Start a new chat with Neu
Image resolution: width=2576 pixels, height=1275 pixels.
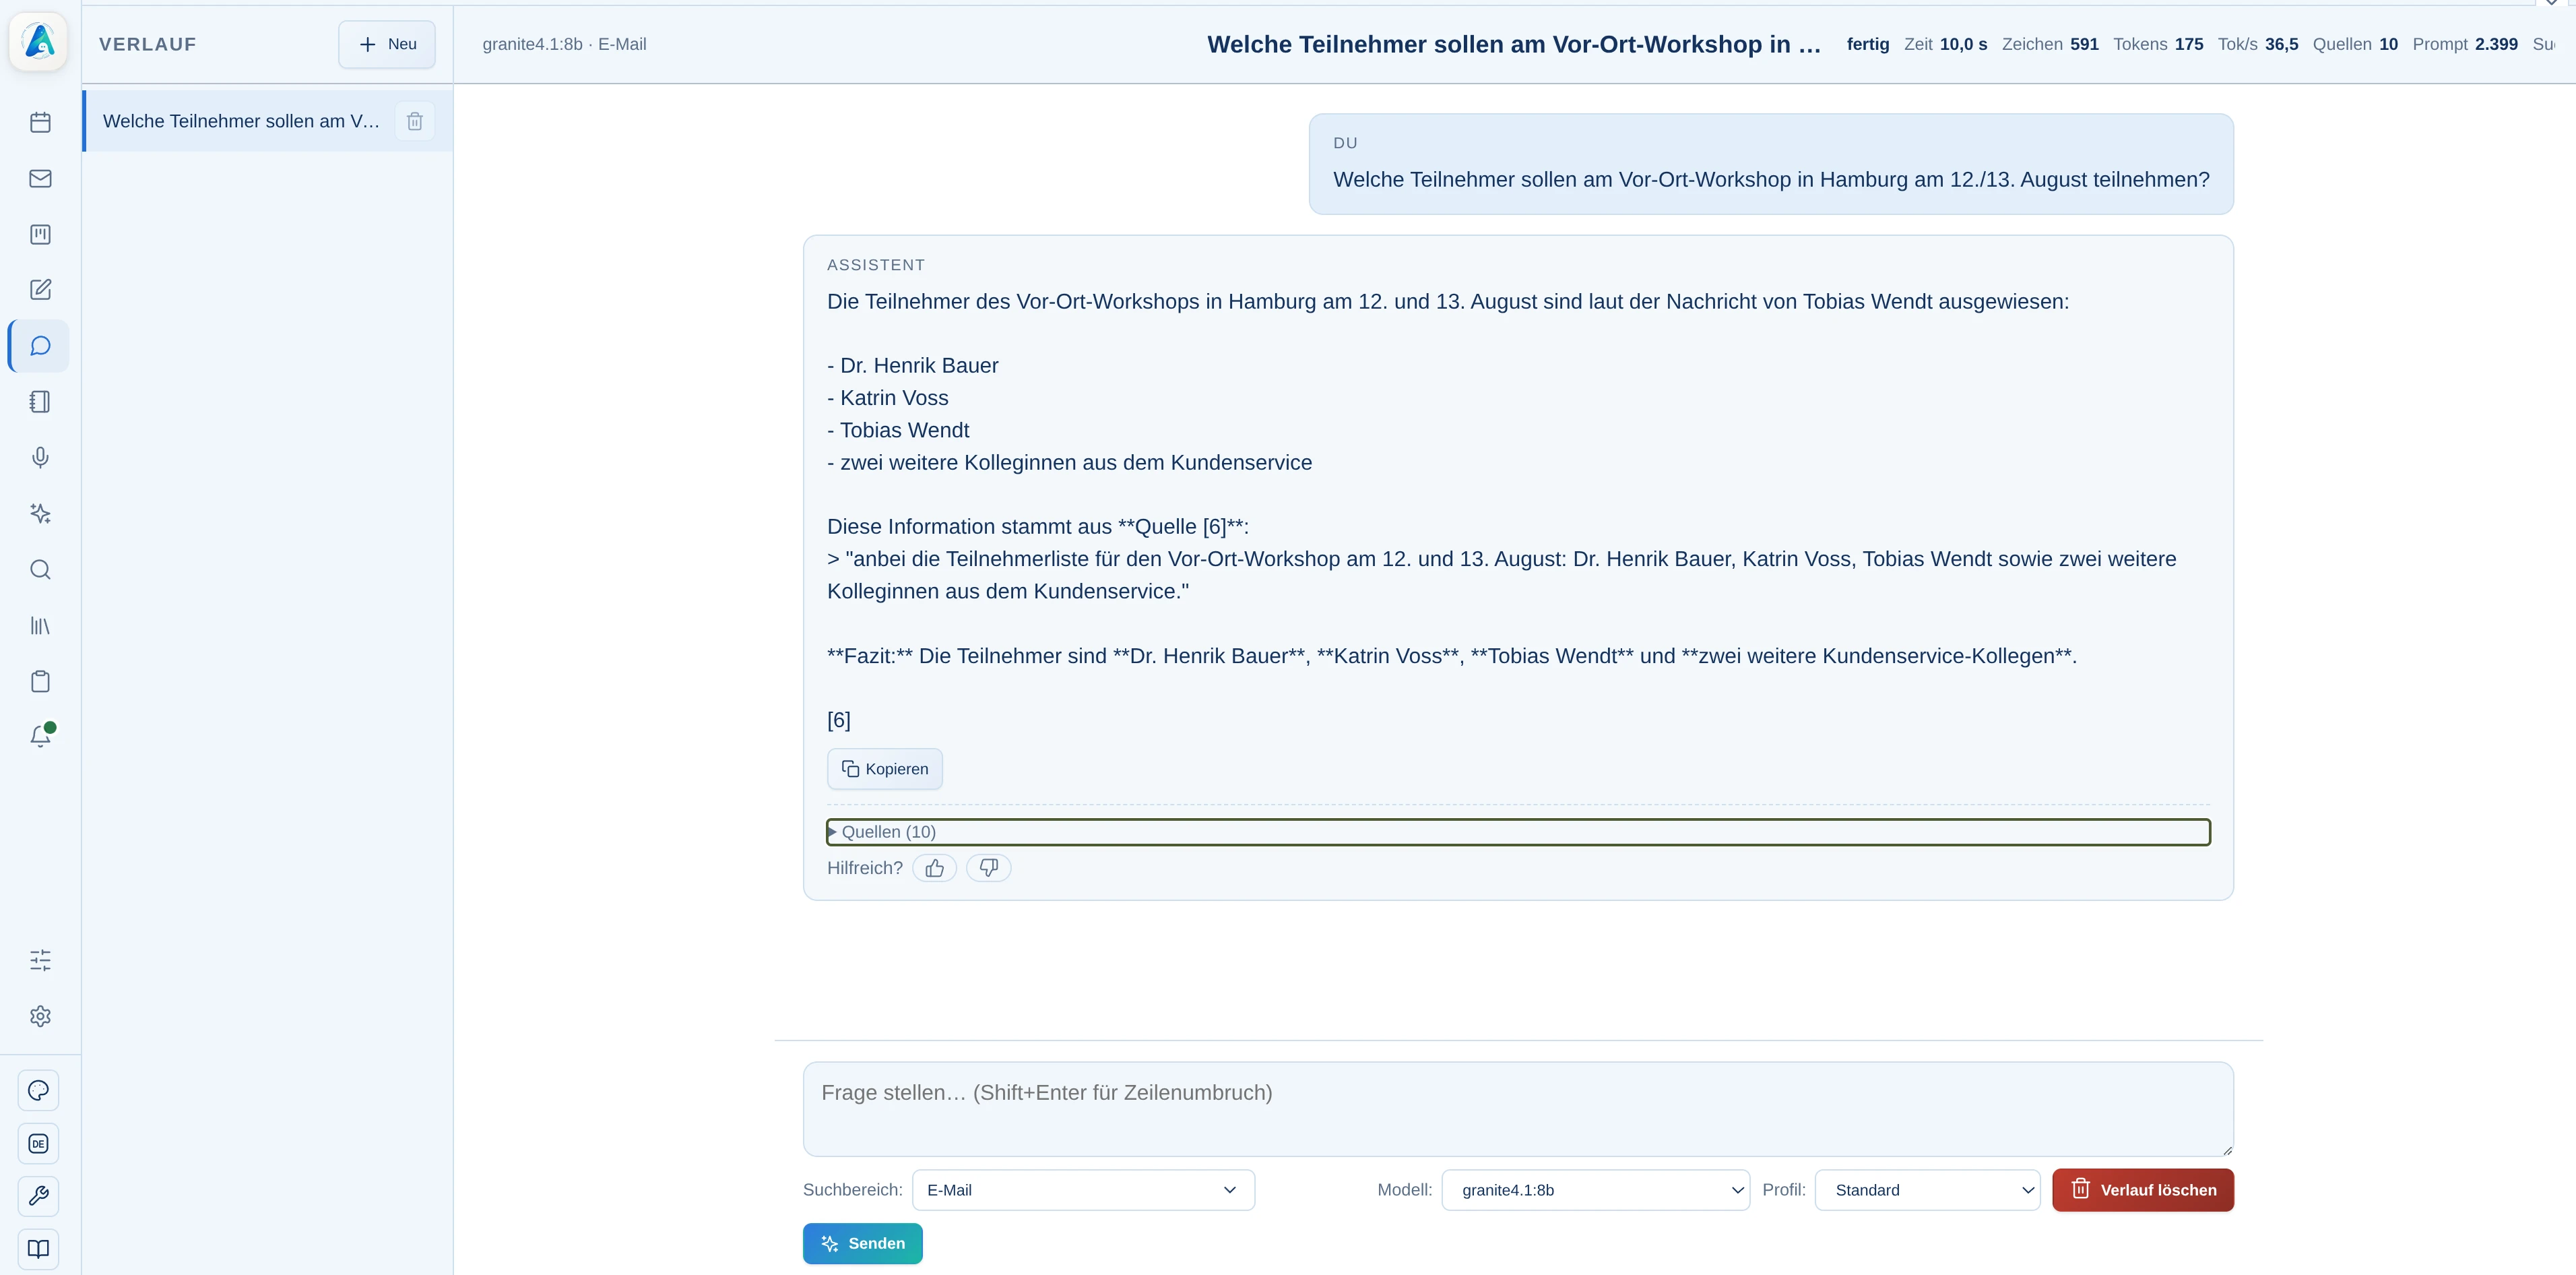coord(387,44)
